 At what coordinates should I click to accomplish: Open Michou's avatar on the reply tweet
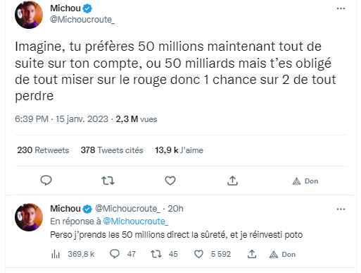[29, 217]
